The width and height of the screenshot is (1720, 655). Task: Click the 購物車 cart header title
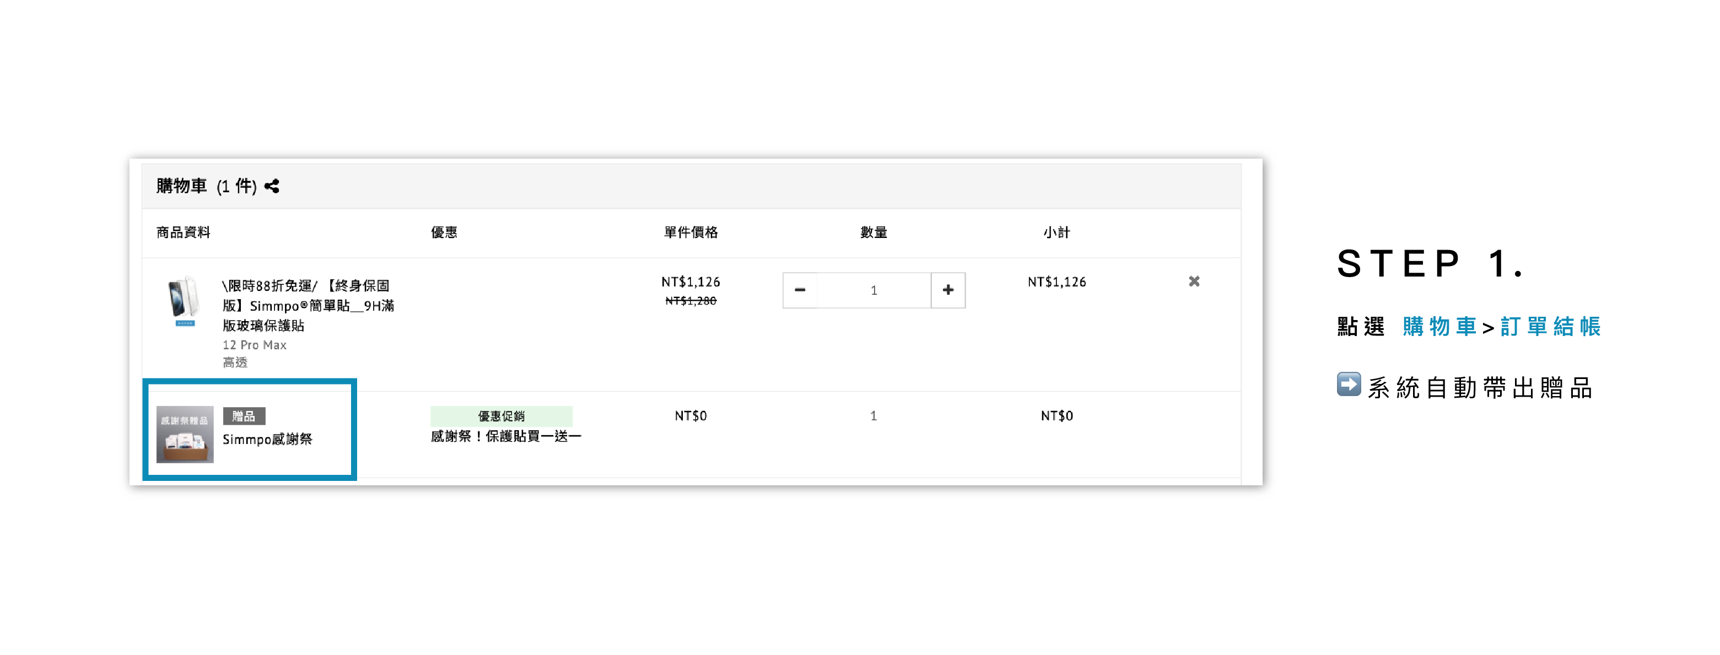coord(182,186)
